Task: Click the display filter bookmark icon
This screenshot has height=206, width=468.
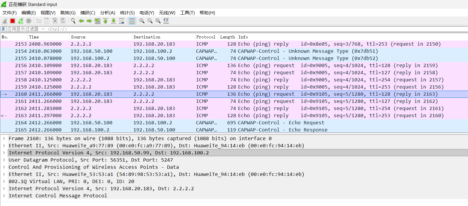Action: (x=3, y=29)
